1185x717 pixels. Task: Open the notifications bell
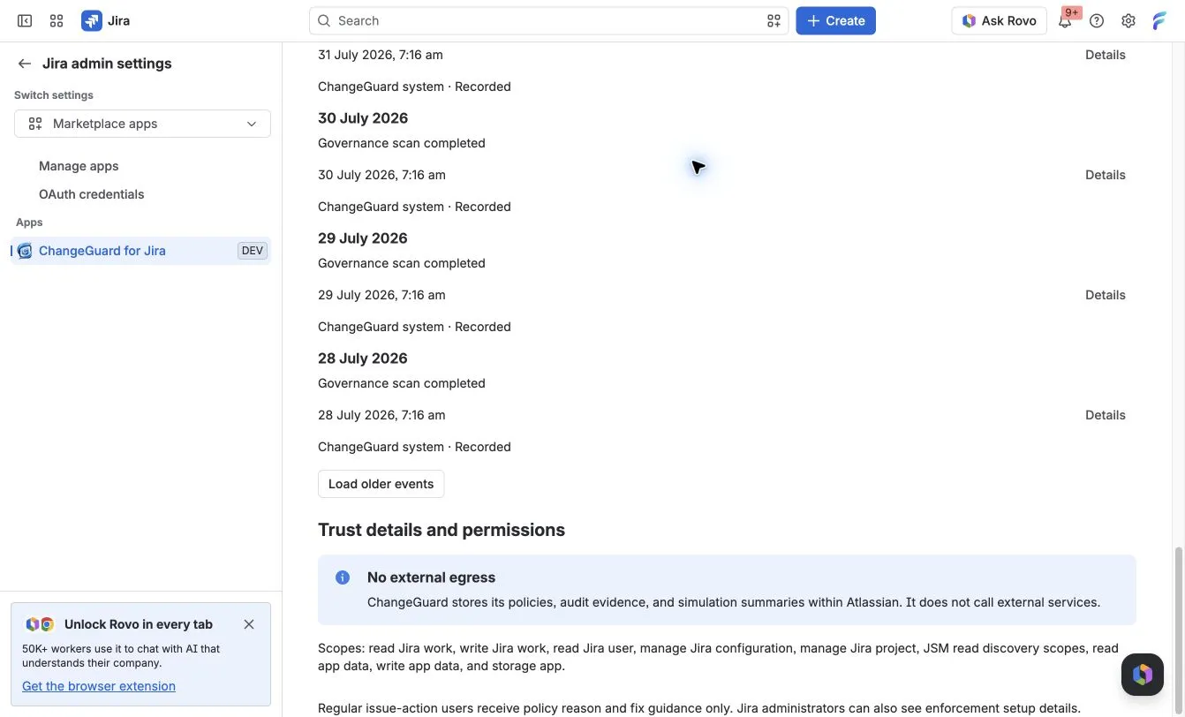(1065, 21)
